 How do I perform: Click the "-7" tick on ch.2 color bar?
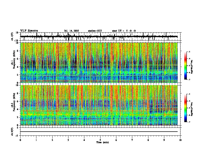click(x=189, y=122)
